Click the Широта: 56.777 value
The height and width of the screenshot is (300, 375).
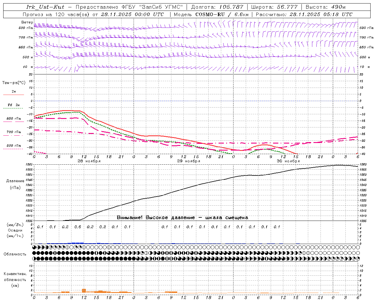[274, 7]
